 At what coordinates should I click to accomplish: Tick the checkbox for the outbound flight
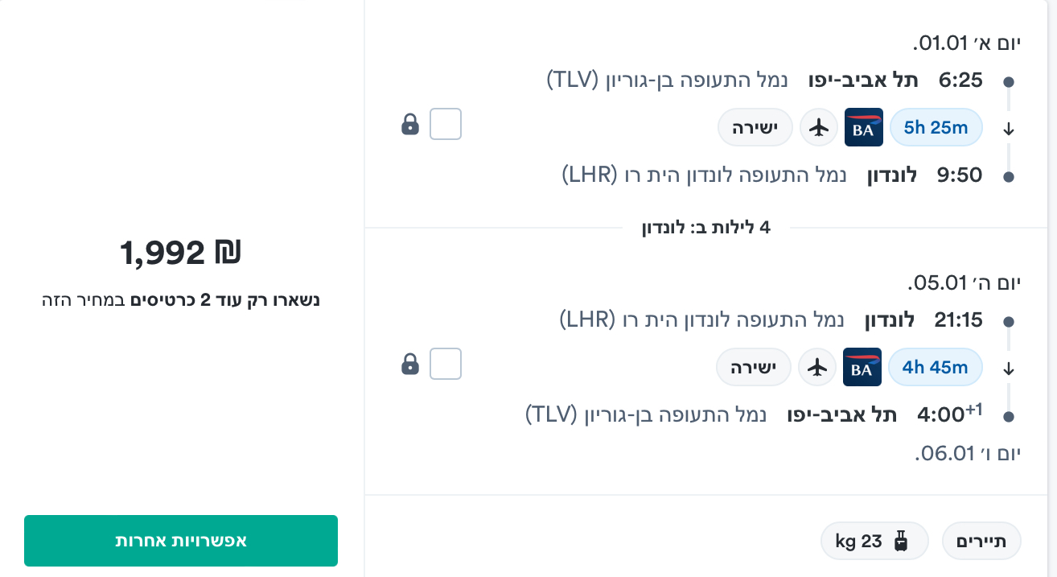(446, 124)
